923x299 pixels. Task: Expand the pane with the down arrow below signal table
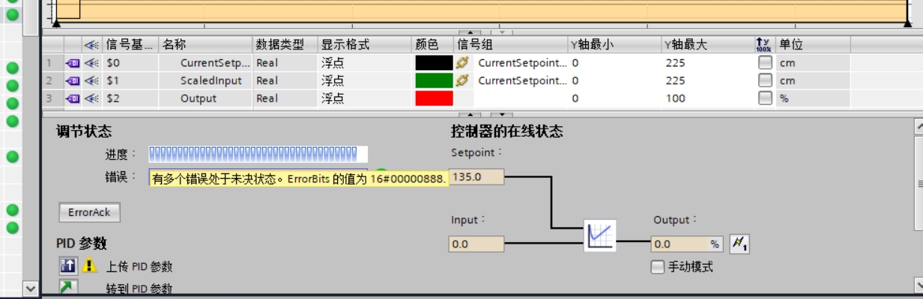pos(502,115)
